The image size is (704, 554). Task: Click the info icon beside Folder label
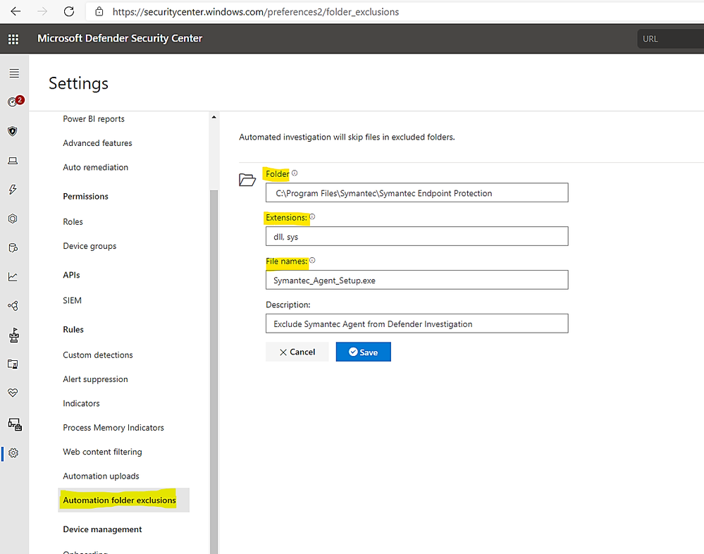[x=295, y=173]
